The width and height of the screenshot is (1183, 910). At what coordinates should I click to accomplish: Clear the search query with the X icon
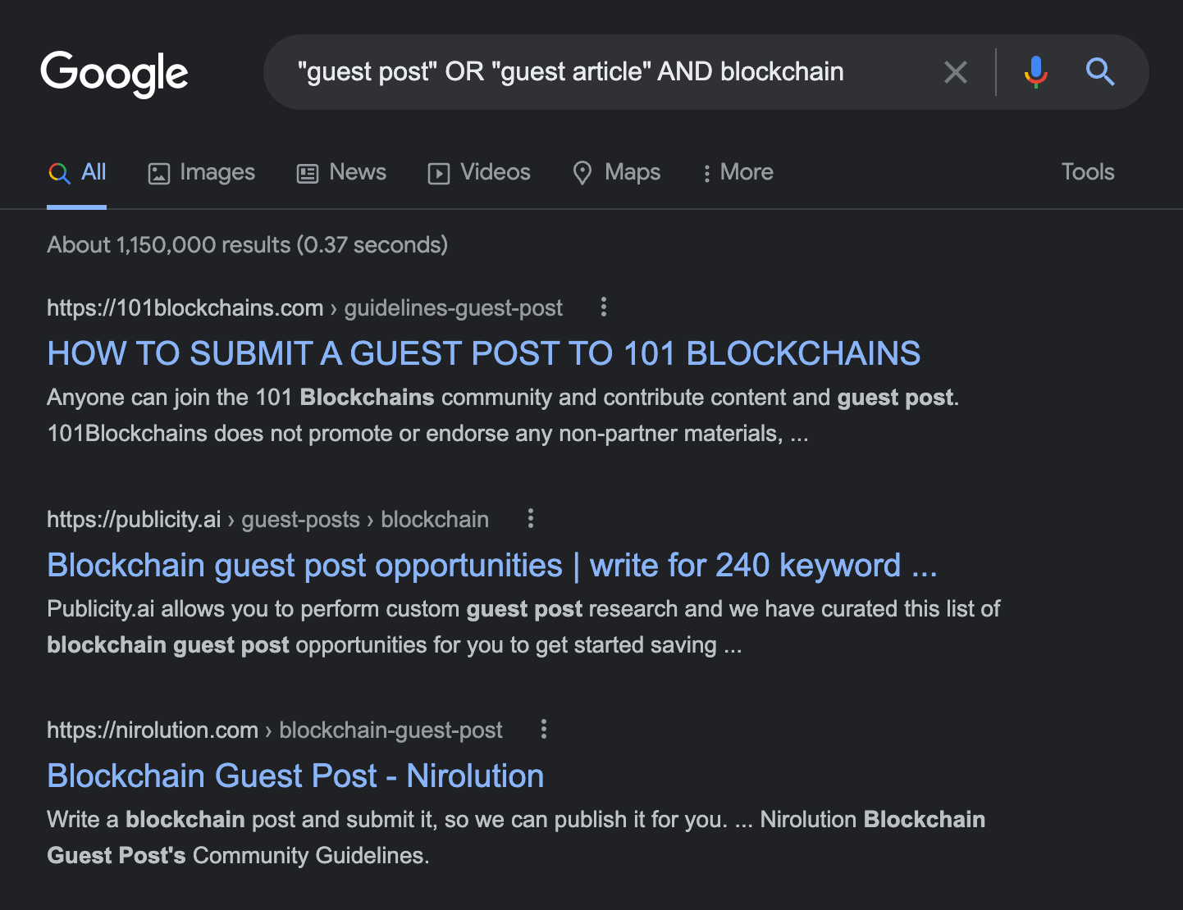tap(955, 72)
